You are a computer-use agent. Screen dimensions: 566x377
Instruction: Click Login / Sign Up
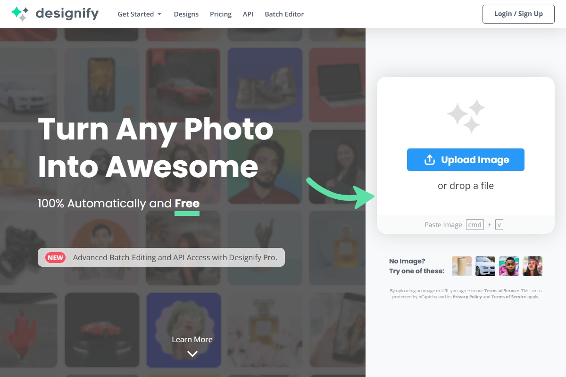(518, 14)
